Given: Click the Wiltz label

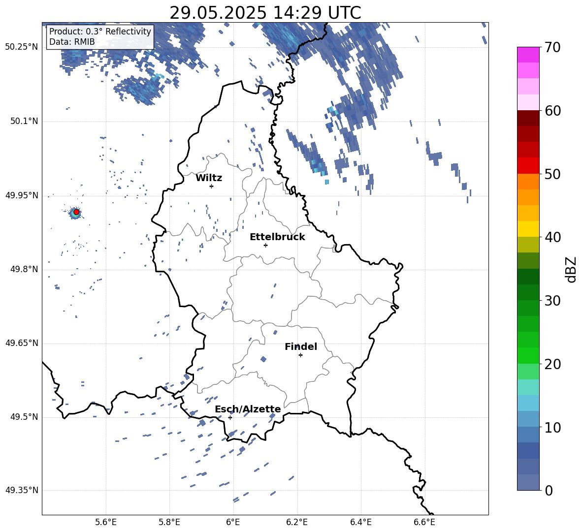Looking at the screenshot, I should (x=209, y=178).
